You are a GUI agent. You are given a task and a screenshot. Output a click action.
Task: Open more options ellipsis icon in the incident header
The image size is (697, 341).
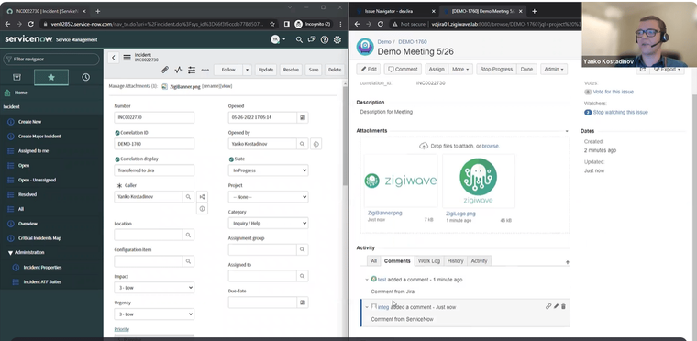coord(205,70)
